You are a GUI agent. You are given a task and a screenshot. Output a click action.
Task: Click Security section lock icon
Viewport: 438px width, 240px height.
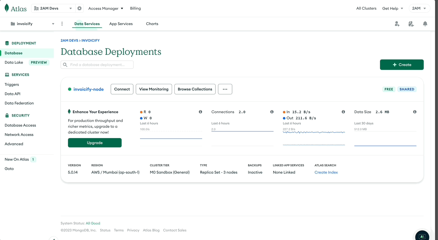click(7, 115)
